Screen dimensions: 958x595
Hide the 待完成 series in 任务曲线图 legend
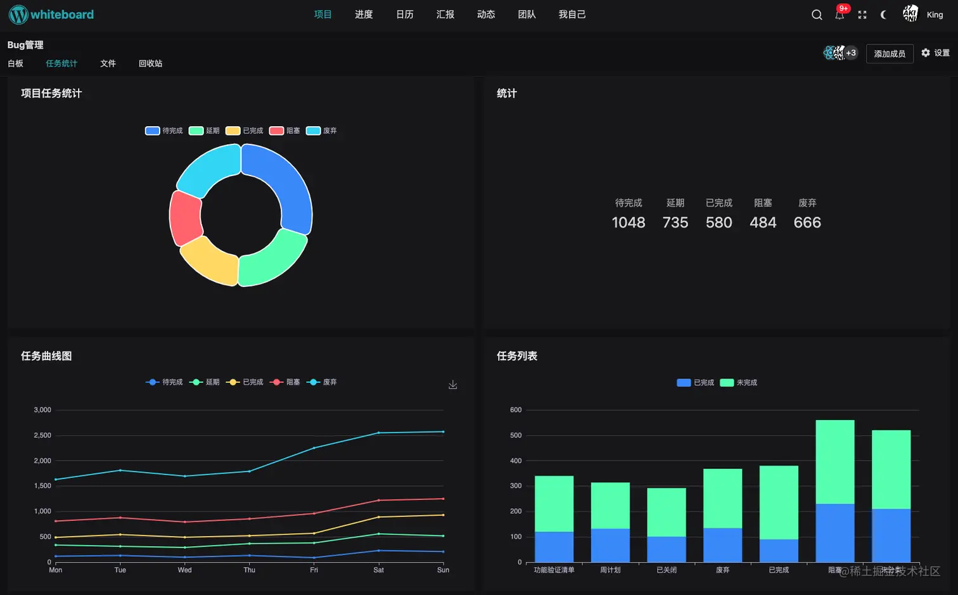[164, 382]
